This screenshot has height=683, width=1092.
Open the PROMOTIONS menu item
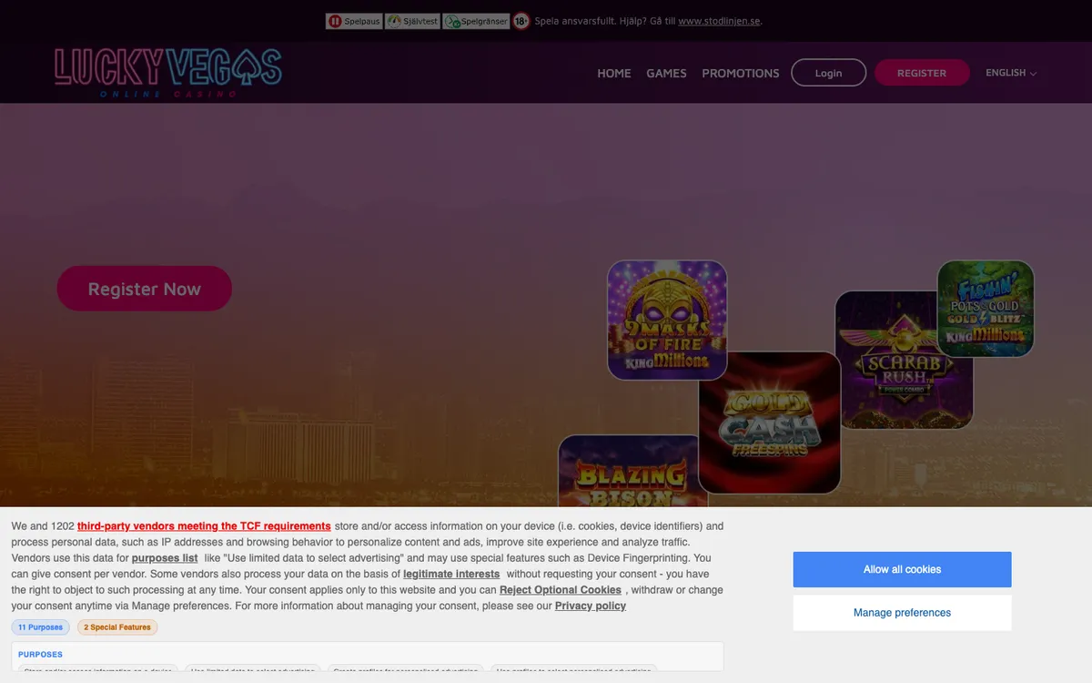tap(741, 73)
